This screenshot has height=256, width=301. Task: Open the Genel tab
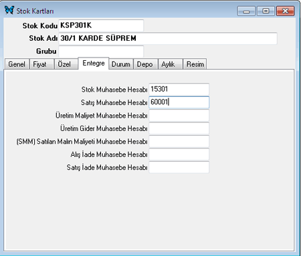click(17, 64)
